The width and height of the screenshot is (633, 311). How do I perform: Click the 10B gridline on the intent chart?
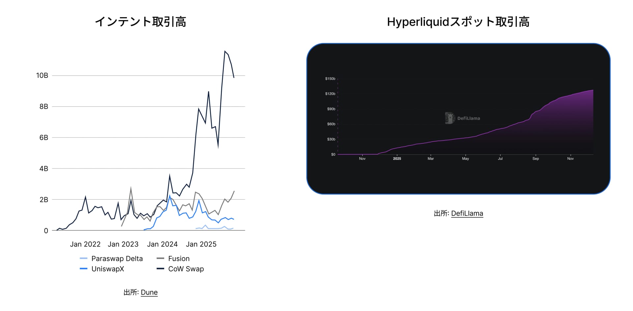click(x=148, y=75)
